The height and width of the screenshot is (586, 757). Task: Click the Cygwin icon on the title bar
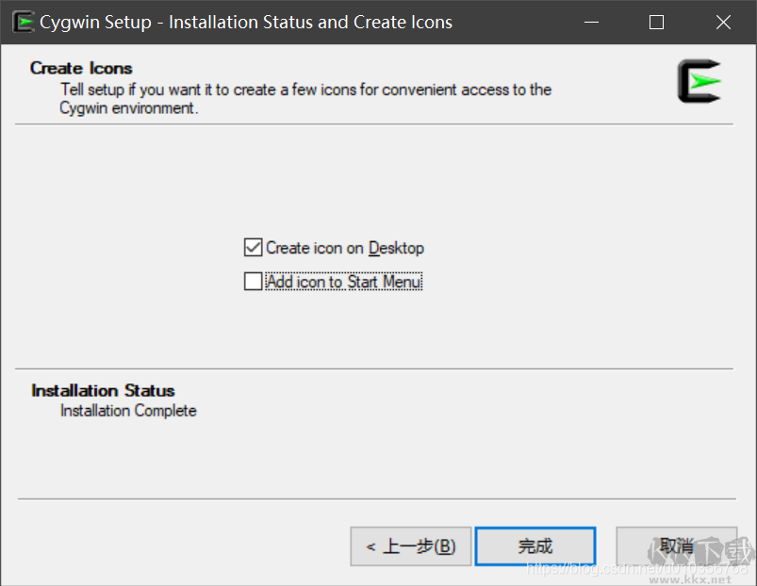point(24,21)
